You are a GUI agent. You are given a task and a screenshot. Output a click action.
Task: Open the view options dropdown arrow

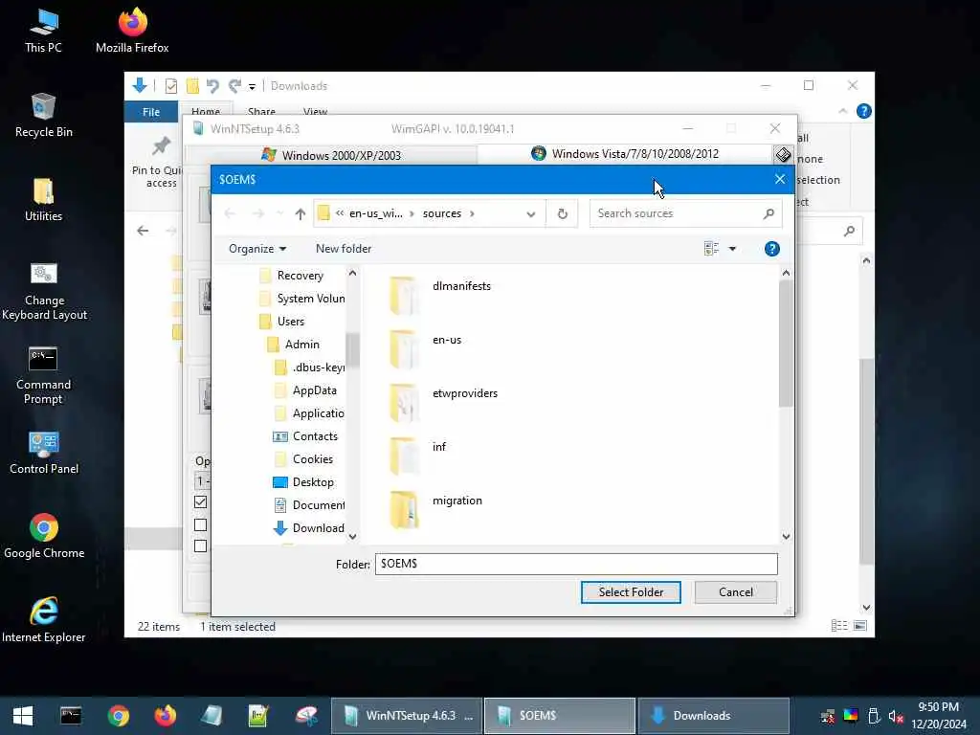pos(732,249)
